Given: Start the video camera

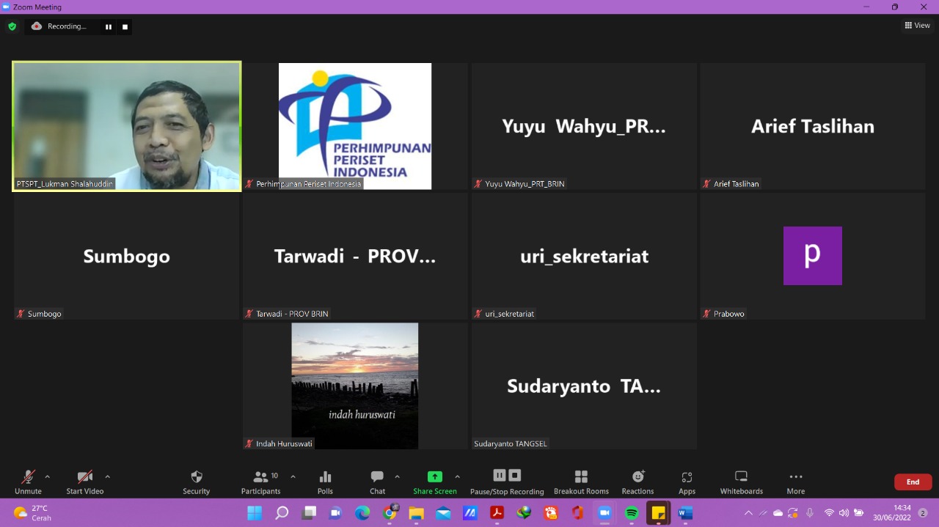Looking at the screenshot, I should coord(85,482).
